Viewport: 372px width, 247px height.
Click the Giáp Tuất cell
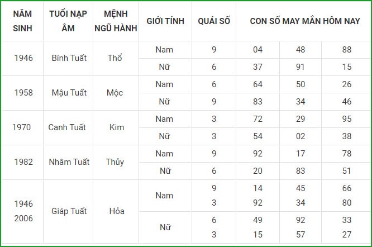[69, 211]
